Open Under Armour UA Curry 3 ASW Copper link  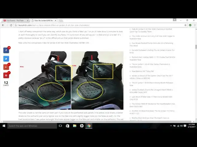click(152, 37)
